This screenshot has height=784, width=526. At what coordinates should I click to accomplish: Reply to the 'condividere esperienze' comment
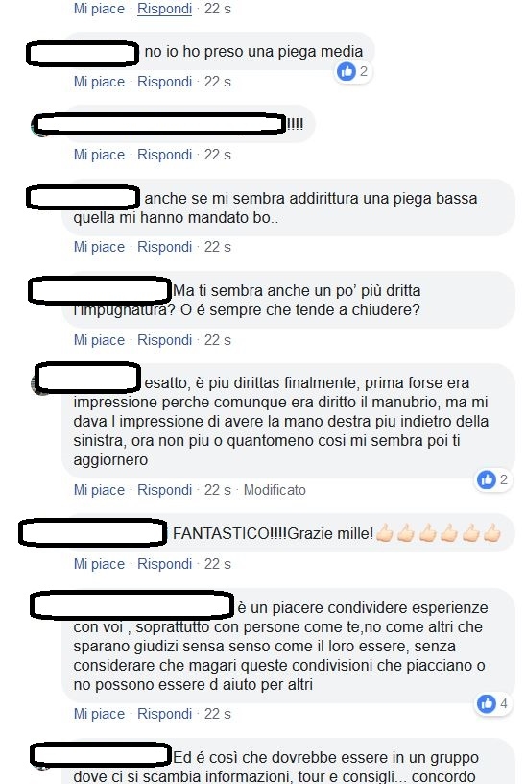(164, 714)
